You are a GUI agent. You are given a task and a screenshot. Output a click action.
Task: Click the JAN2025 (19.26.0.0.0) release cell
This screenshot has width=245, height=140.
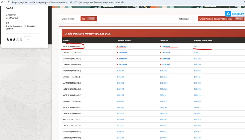pyautogui.click(x=72, y=65)
